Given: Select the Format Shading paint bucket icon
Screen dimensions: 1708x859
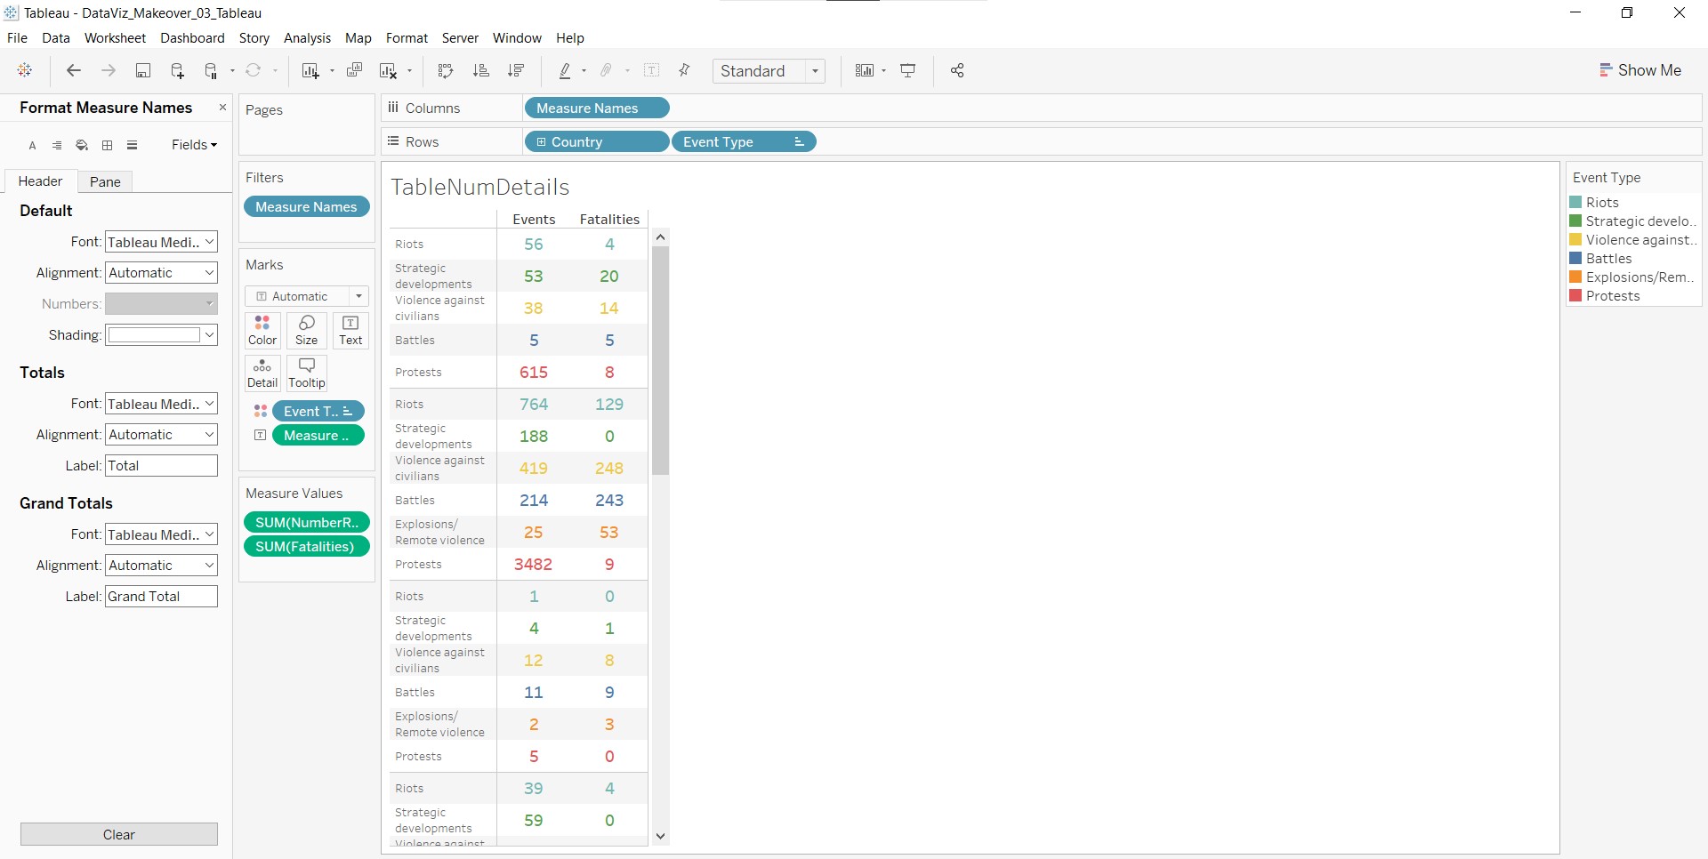Looking at the screenshot, I should [x=82, y=145].
